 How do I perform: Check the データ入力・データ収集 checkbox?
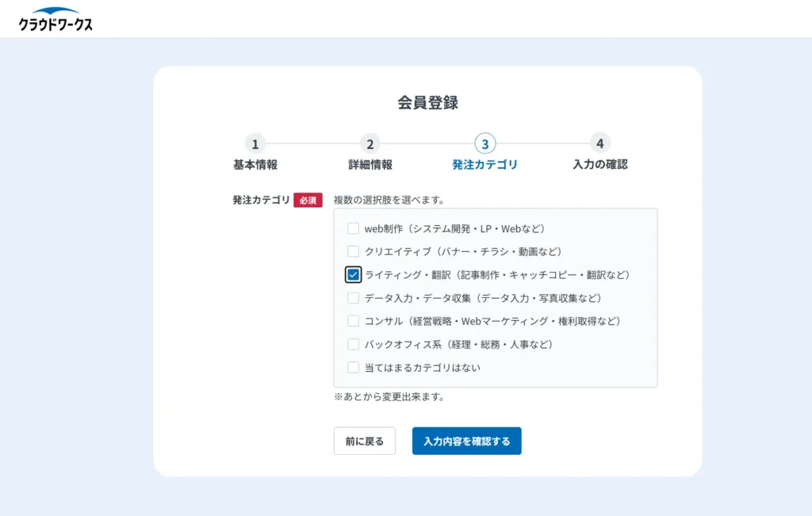pos(352,297)
